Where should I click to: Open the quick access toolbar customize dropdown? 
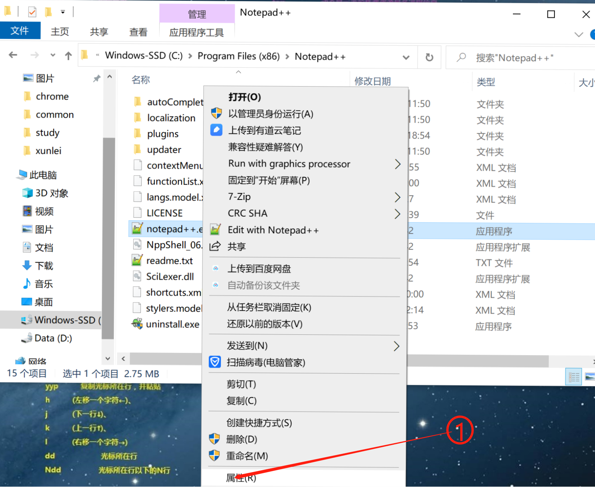pyautogui.click(x=63, y=12)
